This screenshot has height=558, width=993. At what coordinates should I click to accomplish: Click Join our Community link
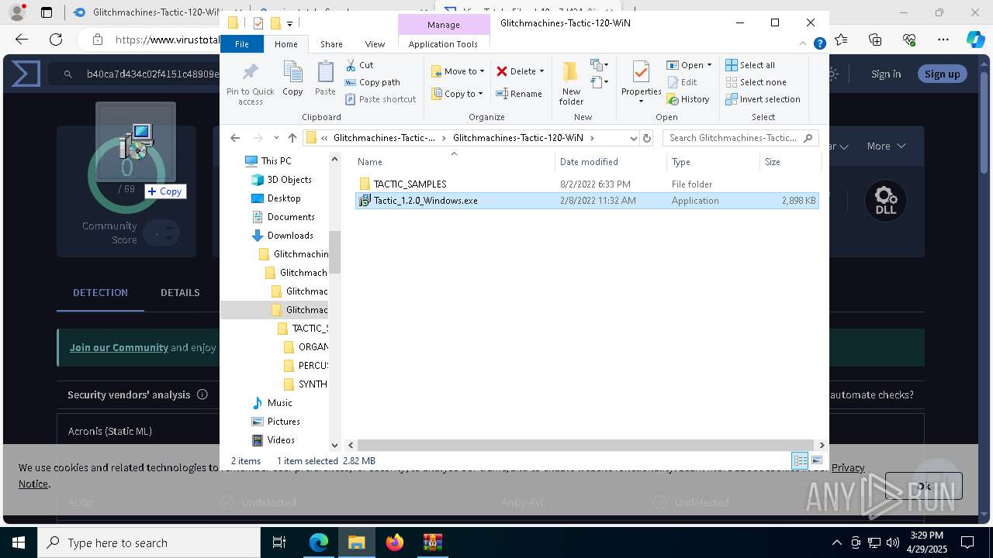[119, 347]
